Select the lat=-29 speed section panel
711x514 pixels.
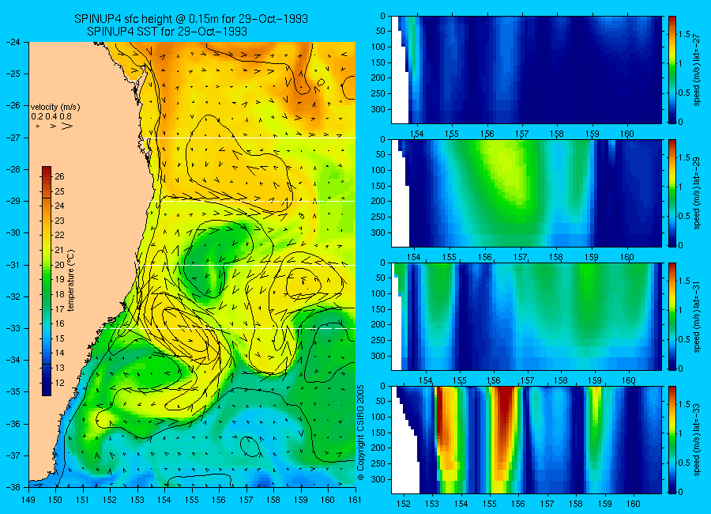pyautogui.click(x=526, y=194)
